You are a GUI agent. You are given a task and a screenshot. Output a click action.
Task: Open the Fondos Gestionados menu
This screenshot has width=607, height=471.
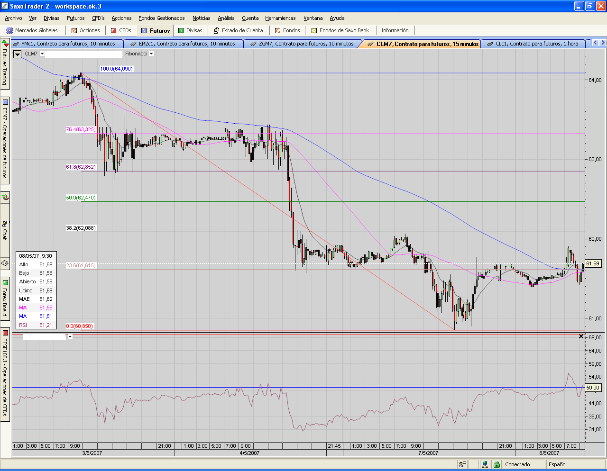click(162, 18)
